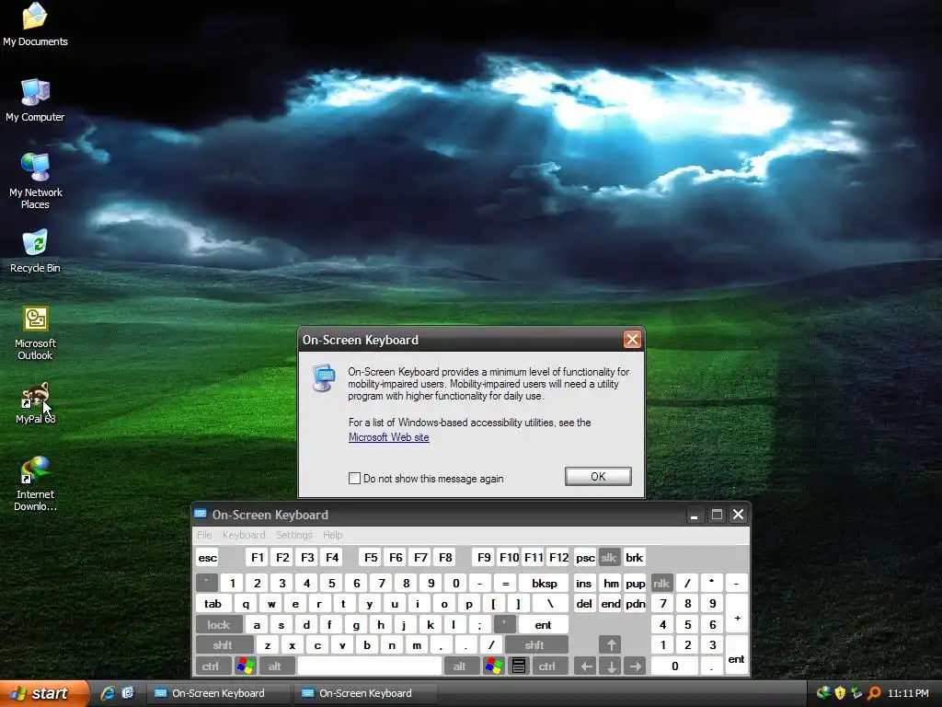Viewport: 942px width, 707px height.
Task: Click the bksp key
Action: 545,583
